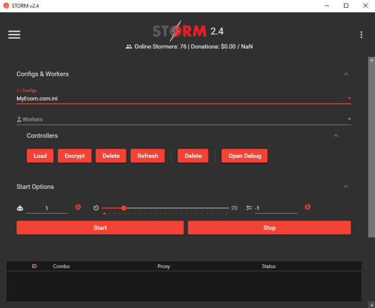Click the vertical scrollbar thumb
Screen dimensions: 375x308
[371, 150]
